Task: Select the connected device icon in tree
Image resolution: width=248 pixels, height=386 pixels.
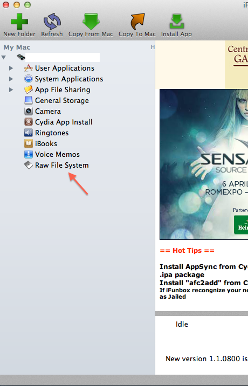Action: [x=21, y=57]
